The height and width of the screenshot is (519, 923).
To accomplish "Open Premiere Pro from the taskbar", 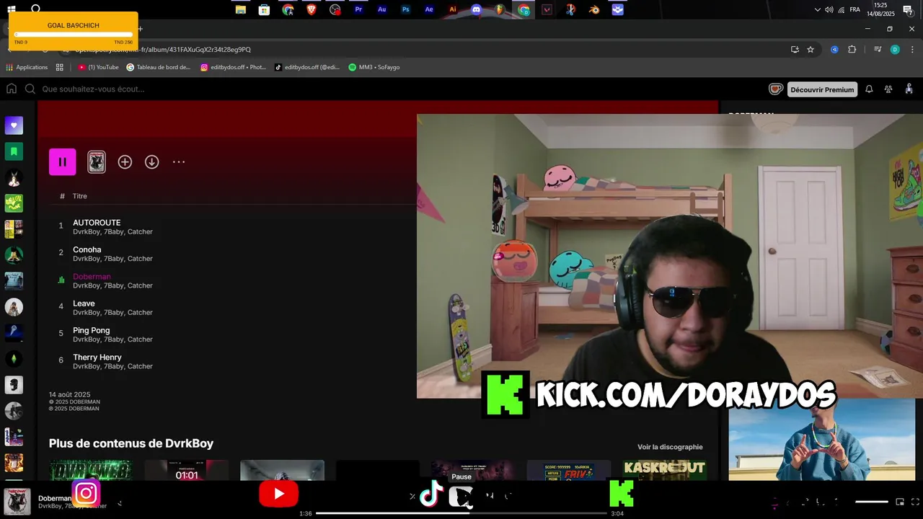I will click(358, 9).
